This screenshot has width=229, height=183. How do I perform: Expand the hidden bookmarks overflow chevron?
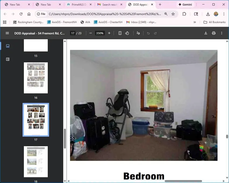195,22
